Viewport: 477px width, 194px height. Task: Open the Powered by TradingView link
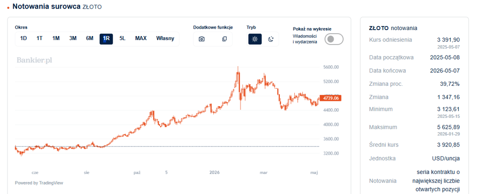[x=39, y=183]
